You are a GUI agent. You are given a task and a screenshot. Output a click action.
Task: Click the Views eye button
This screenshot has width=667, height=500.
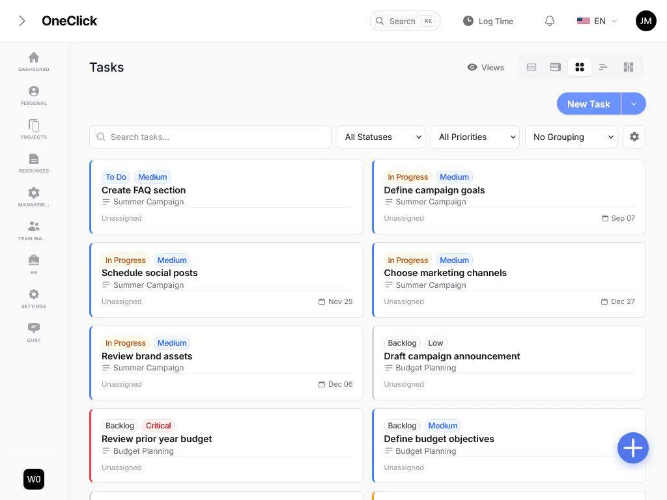pyautogui.click(x=485, y=67)
